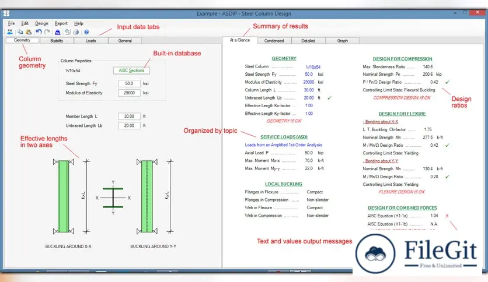Click the Copy icon in toolbar
The width and height of the screenshot is (488, 282).
click(x=20, y=31)
